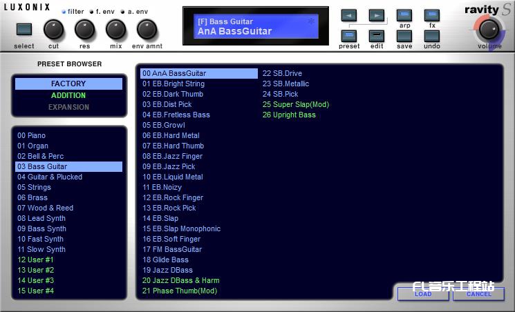
Task: Select preset 14 EB.Slap
Action: tap(199, 219)
